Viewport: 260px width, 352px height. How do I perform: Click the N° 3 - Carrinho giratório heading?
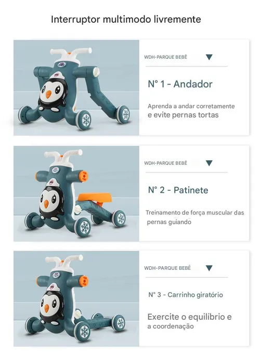coord(186,295)
